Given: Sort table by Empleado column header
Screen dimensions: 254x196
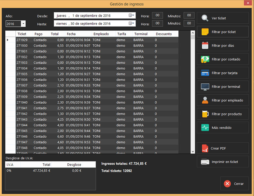Looking at the screenshot, I should coord(104,34).
